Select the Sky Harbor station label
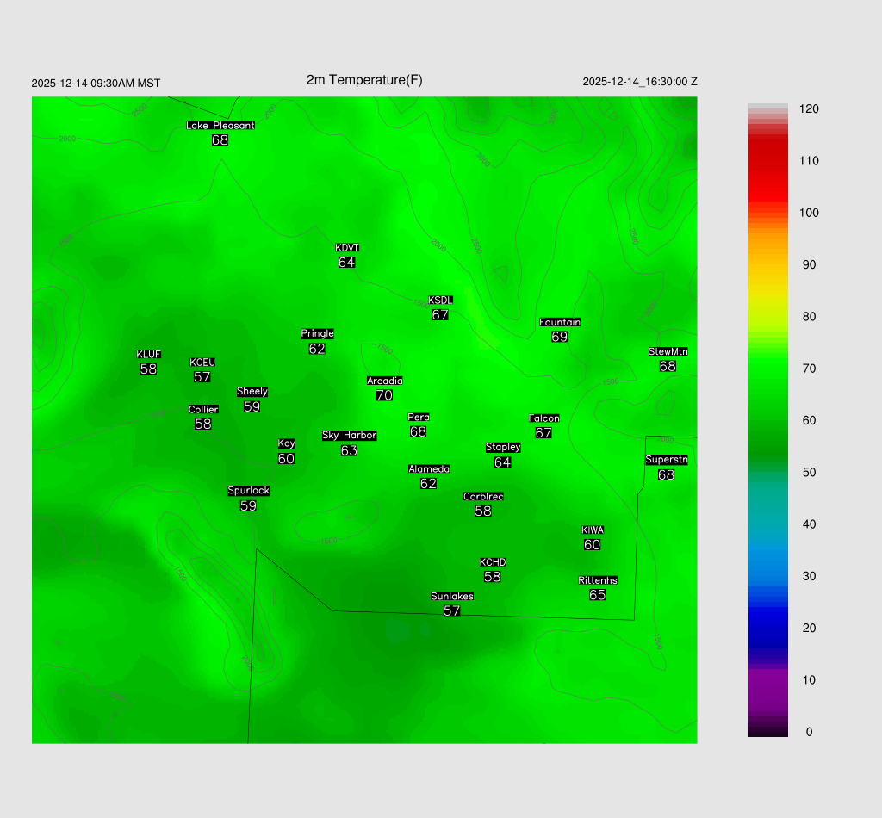This screenshot has width=882, height=818. pos(349,436)
